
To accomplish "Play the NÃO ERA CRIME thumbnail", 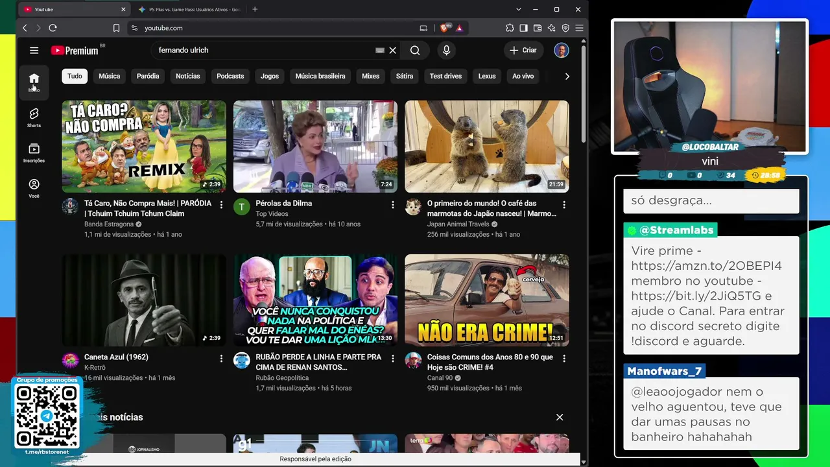I will tap(487, 300).
